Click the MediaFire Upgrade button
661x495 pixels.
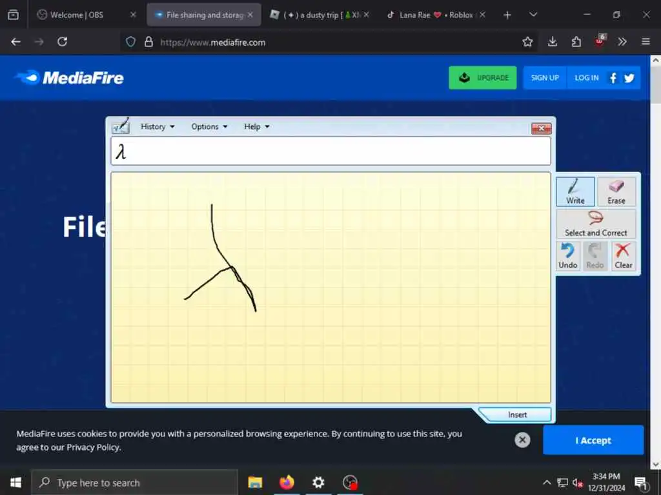point(483,77)
